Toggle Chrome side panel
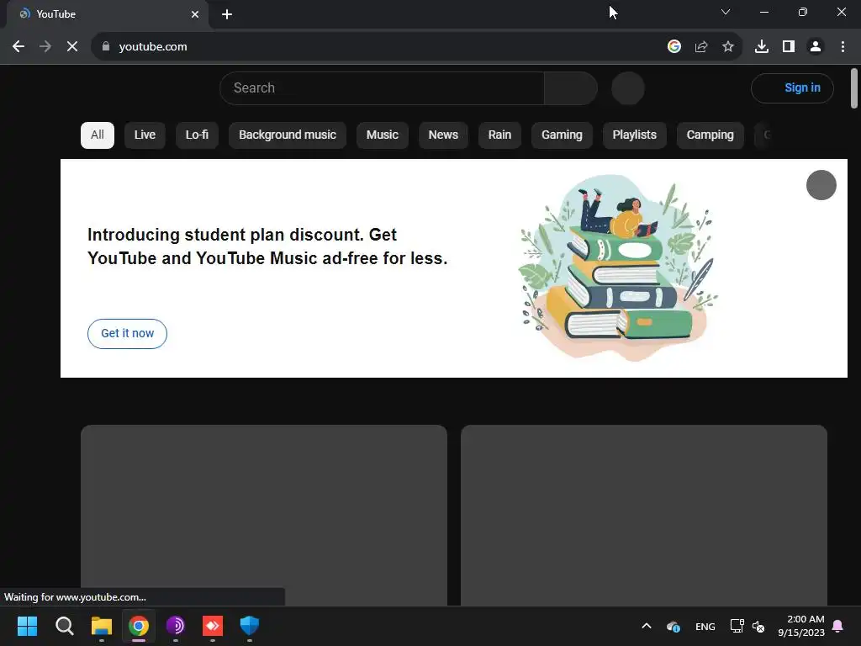 click(x=789, y=47)
